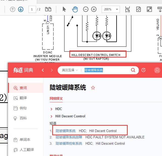This screenshot has width=162, height=156.
Task: Click the (W/ SVT RAPTOR) text
Action: pos(96,59)
